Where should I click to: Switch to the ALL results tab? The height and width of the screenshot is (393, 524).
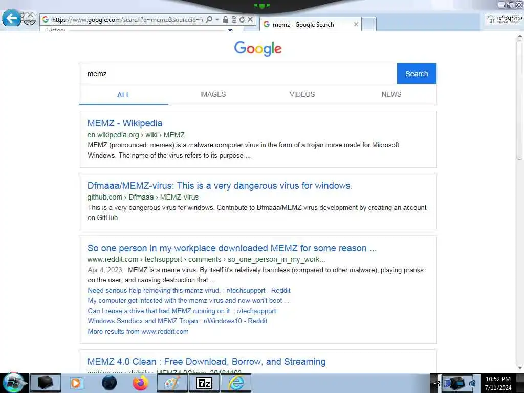click(124, 95)
